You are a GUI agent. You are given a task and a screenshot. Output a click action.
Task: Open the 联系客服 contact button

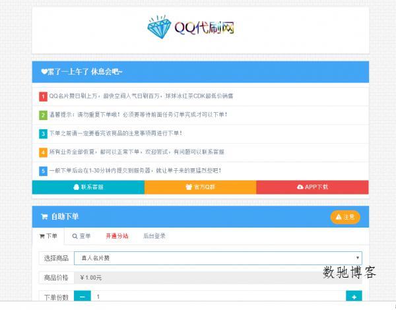click(88, 187)
